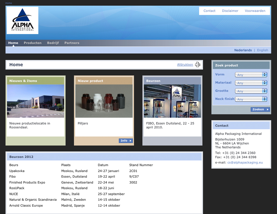Click the 'FIBO, Essen Duitsland' caption

pyautogui.click(x=170, y=125)
